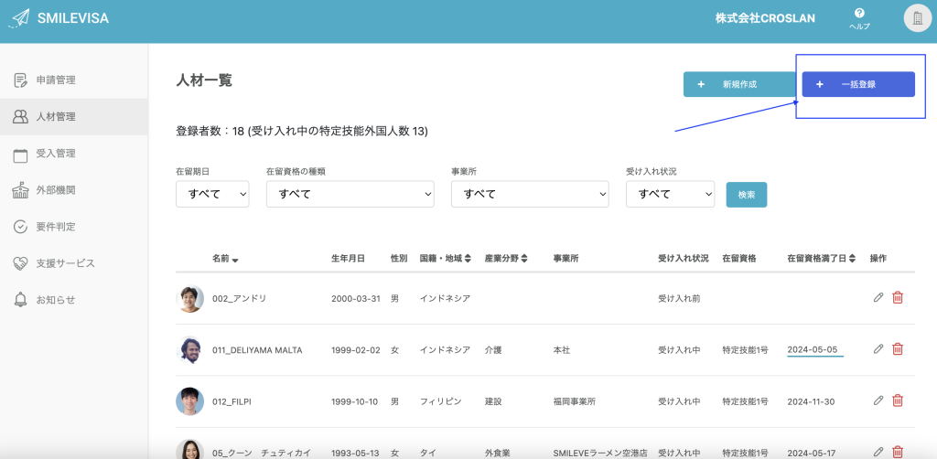
Task: Click the date 2024-11-30
Action: [811, 401]
